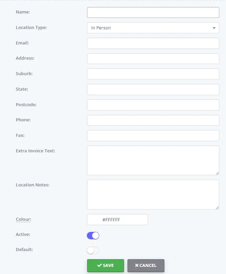Click resize handle of Extra Invoice Text

tap(217, 173)
